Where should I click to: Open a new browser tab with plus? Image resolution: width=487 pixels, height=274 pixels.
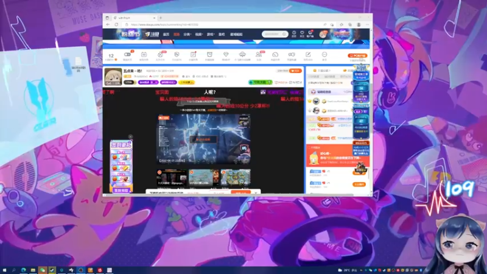[161, 18]
